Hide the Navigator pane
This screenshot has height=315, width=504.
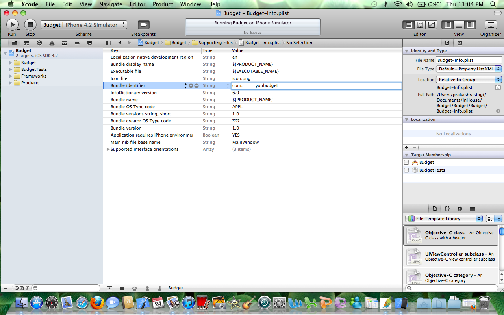click(x=448, y=25)
